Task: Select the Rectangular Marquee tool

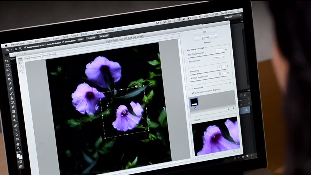Action: [7, 66]
